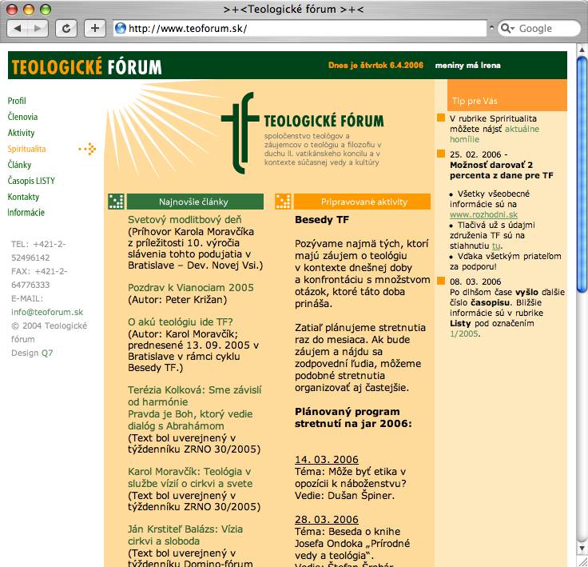Click the orange arrow marker beside Spiritualita
The height and width of the screenshot is (567, 588).
88,149
